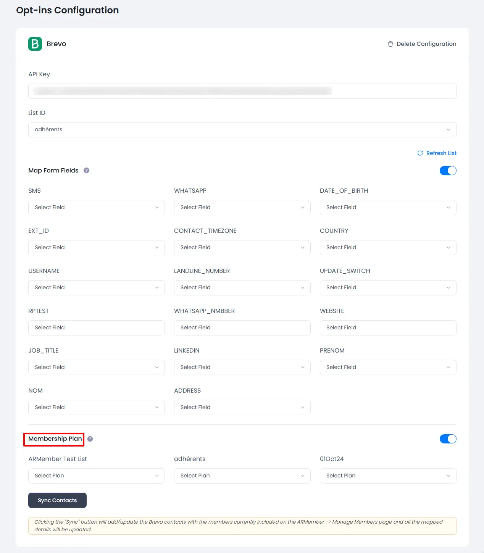Open the 01Oct24 Select Plan dropdown

click(388, 476)
